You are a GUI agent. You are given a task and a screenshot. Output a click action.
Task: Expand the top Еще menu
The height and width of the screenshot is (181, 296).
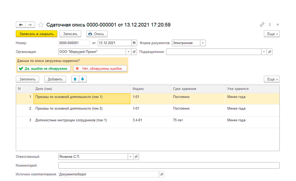click(272, 34)
